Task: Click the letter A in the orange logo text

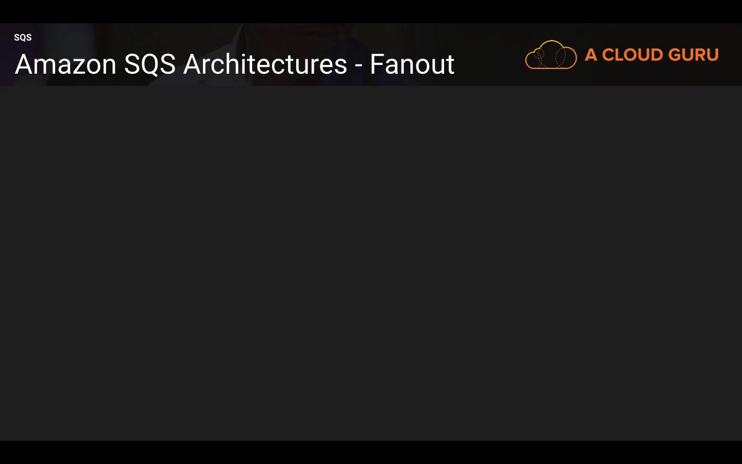Action: pos(591,55)
